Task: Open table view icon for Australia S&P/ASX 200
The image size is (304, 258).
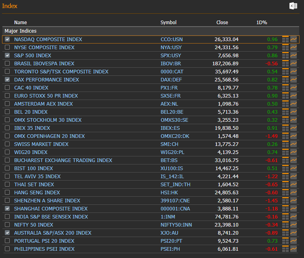Action: click(x=285, y=233)
